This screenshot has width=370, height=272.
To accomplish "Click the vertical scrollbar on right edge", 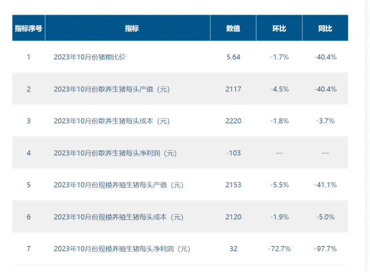I will [x=367, y=136].
